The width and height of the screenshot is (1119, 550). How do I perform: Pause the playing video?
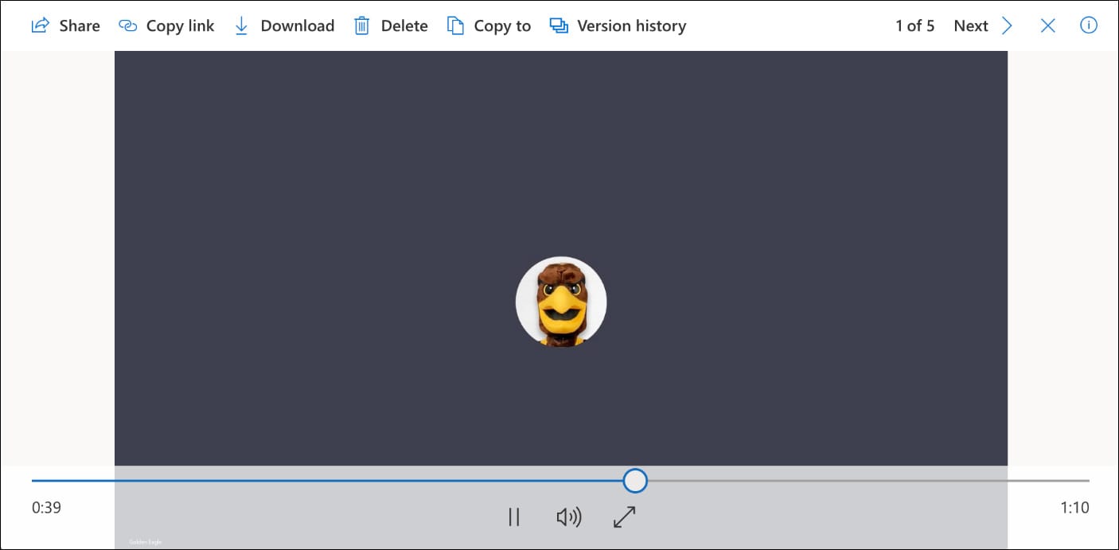(x=514, y=517)
